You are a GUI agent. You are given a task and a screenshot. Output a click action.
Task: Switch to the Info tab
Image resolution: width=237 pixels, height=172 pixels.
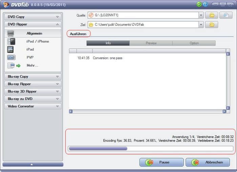108,43
